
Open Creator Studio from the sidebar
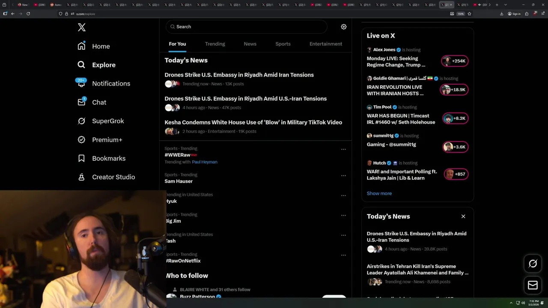pos(113,177)
